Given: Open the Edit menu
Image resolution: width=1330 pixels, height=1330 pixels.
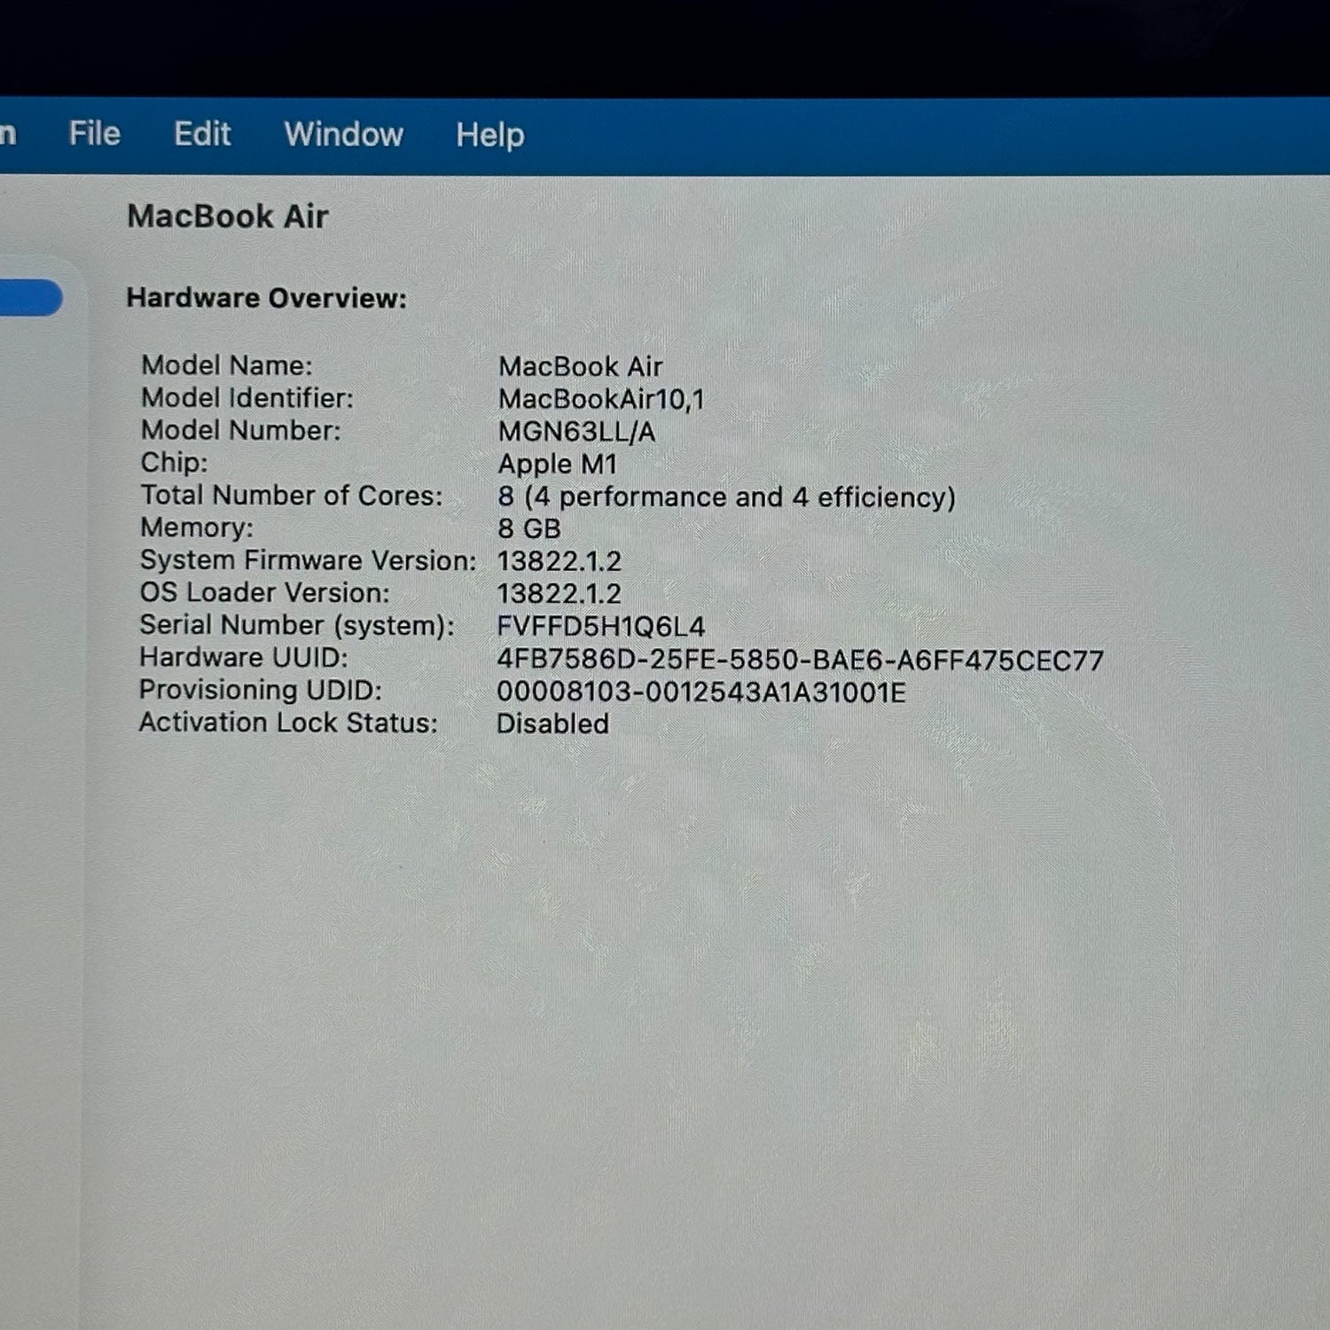Looking at the screenshot, I should (x=202, y=134).
